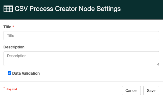
Task: Click the table grid icon in header
Action: pos(8,9)
